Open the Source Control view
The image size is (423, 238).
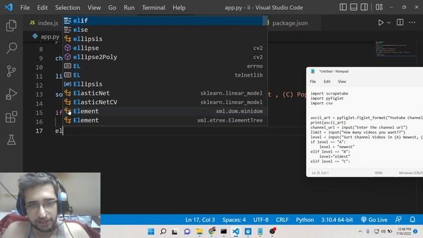(11, 71)
